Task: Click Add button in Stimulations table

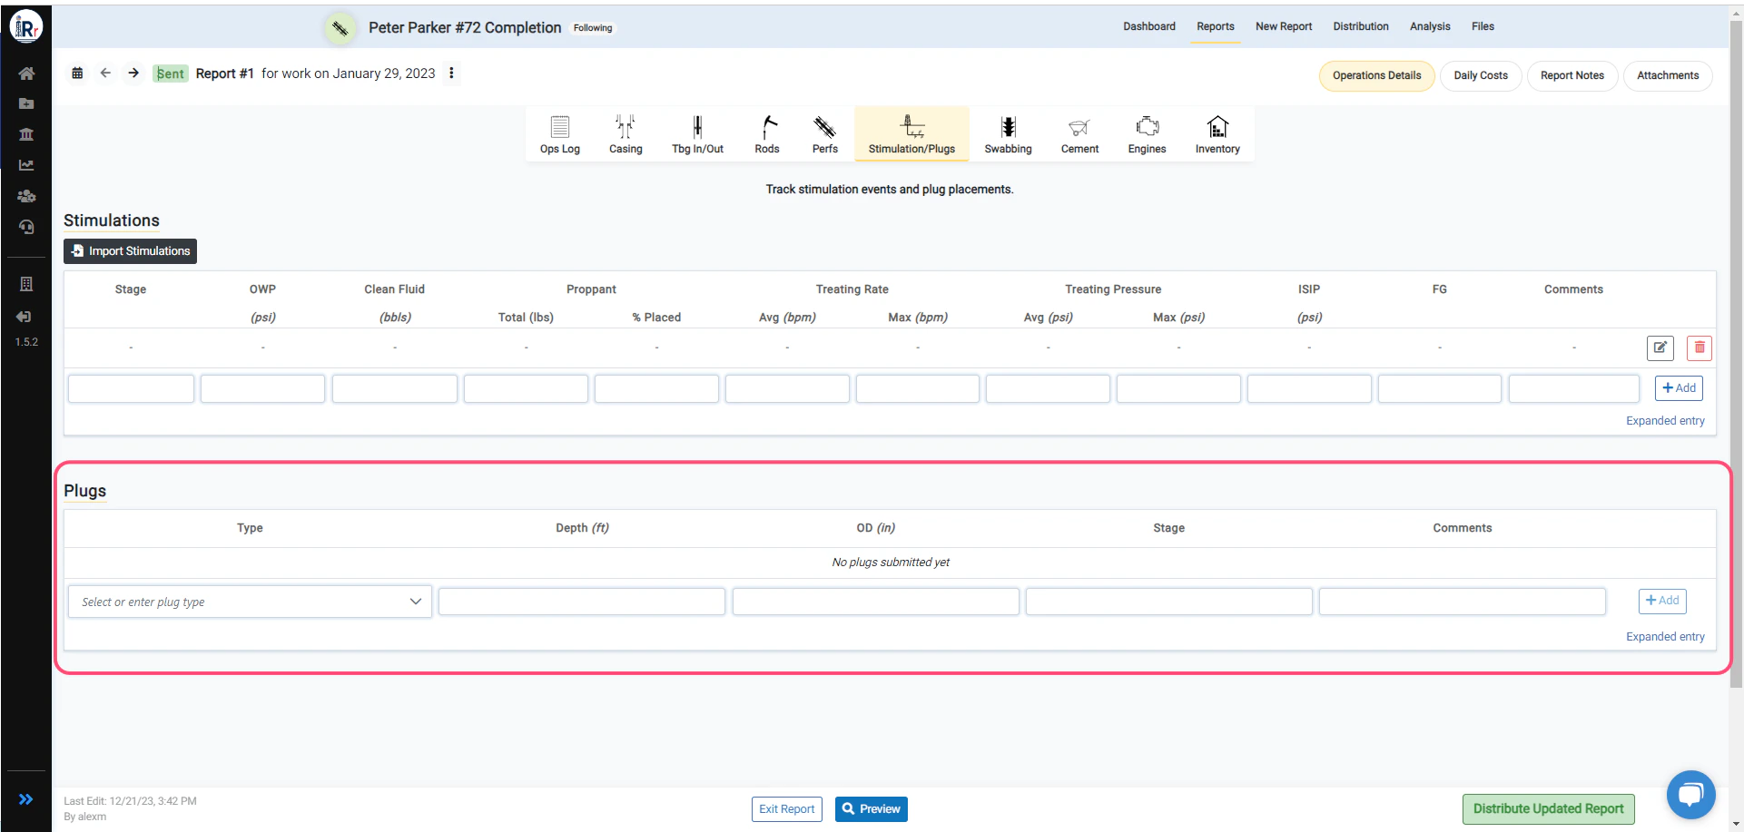Action: 1679,387
